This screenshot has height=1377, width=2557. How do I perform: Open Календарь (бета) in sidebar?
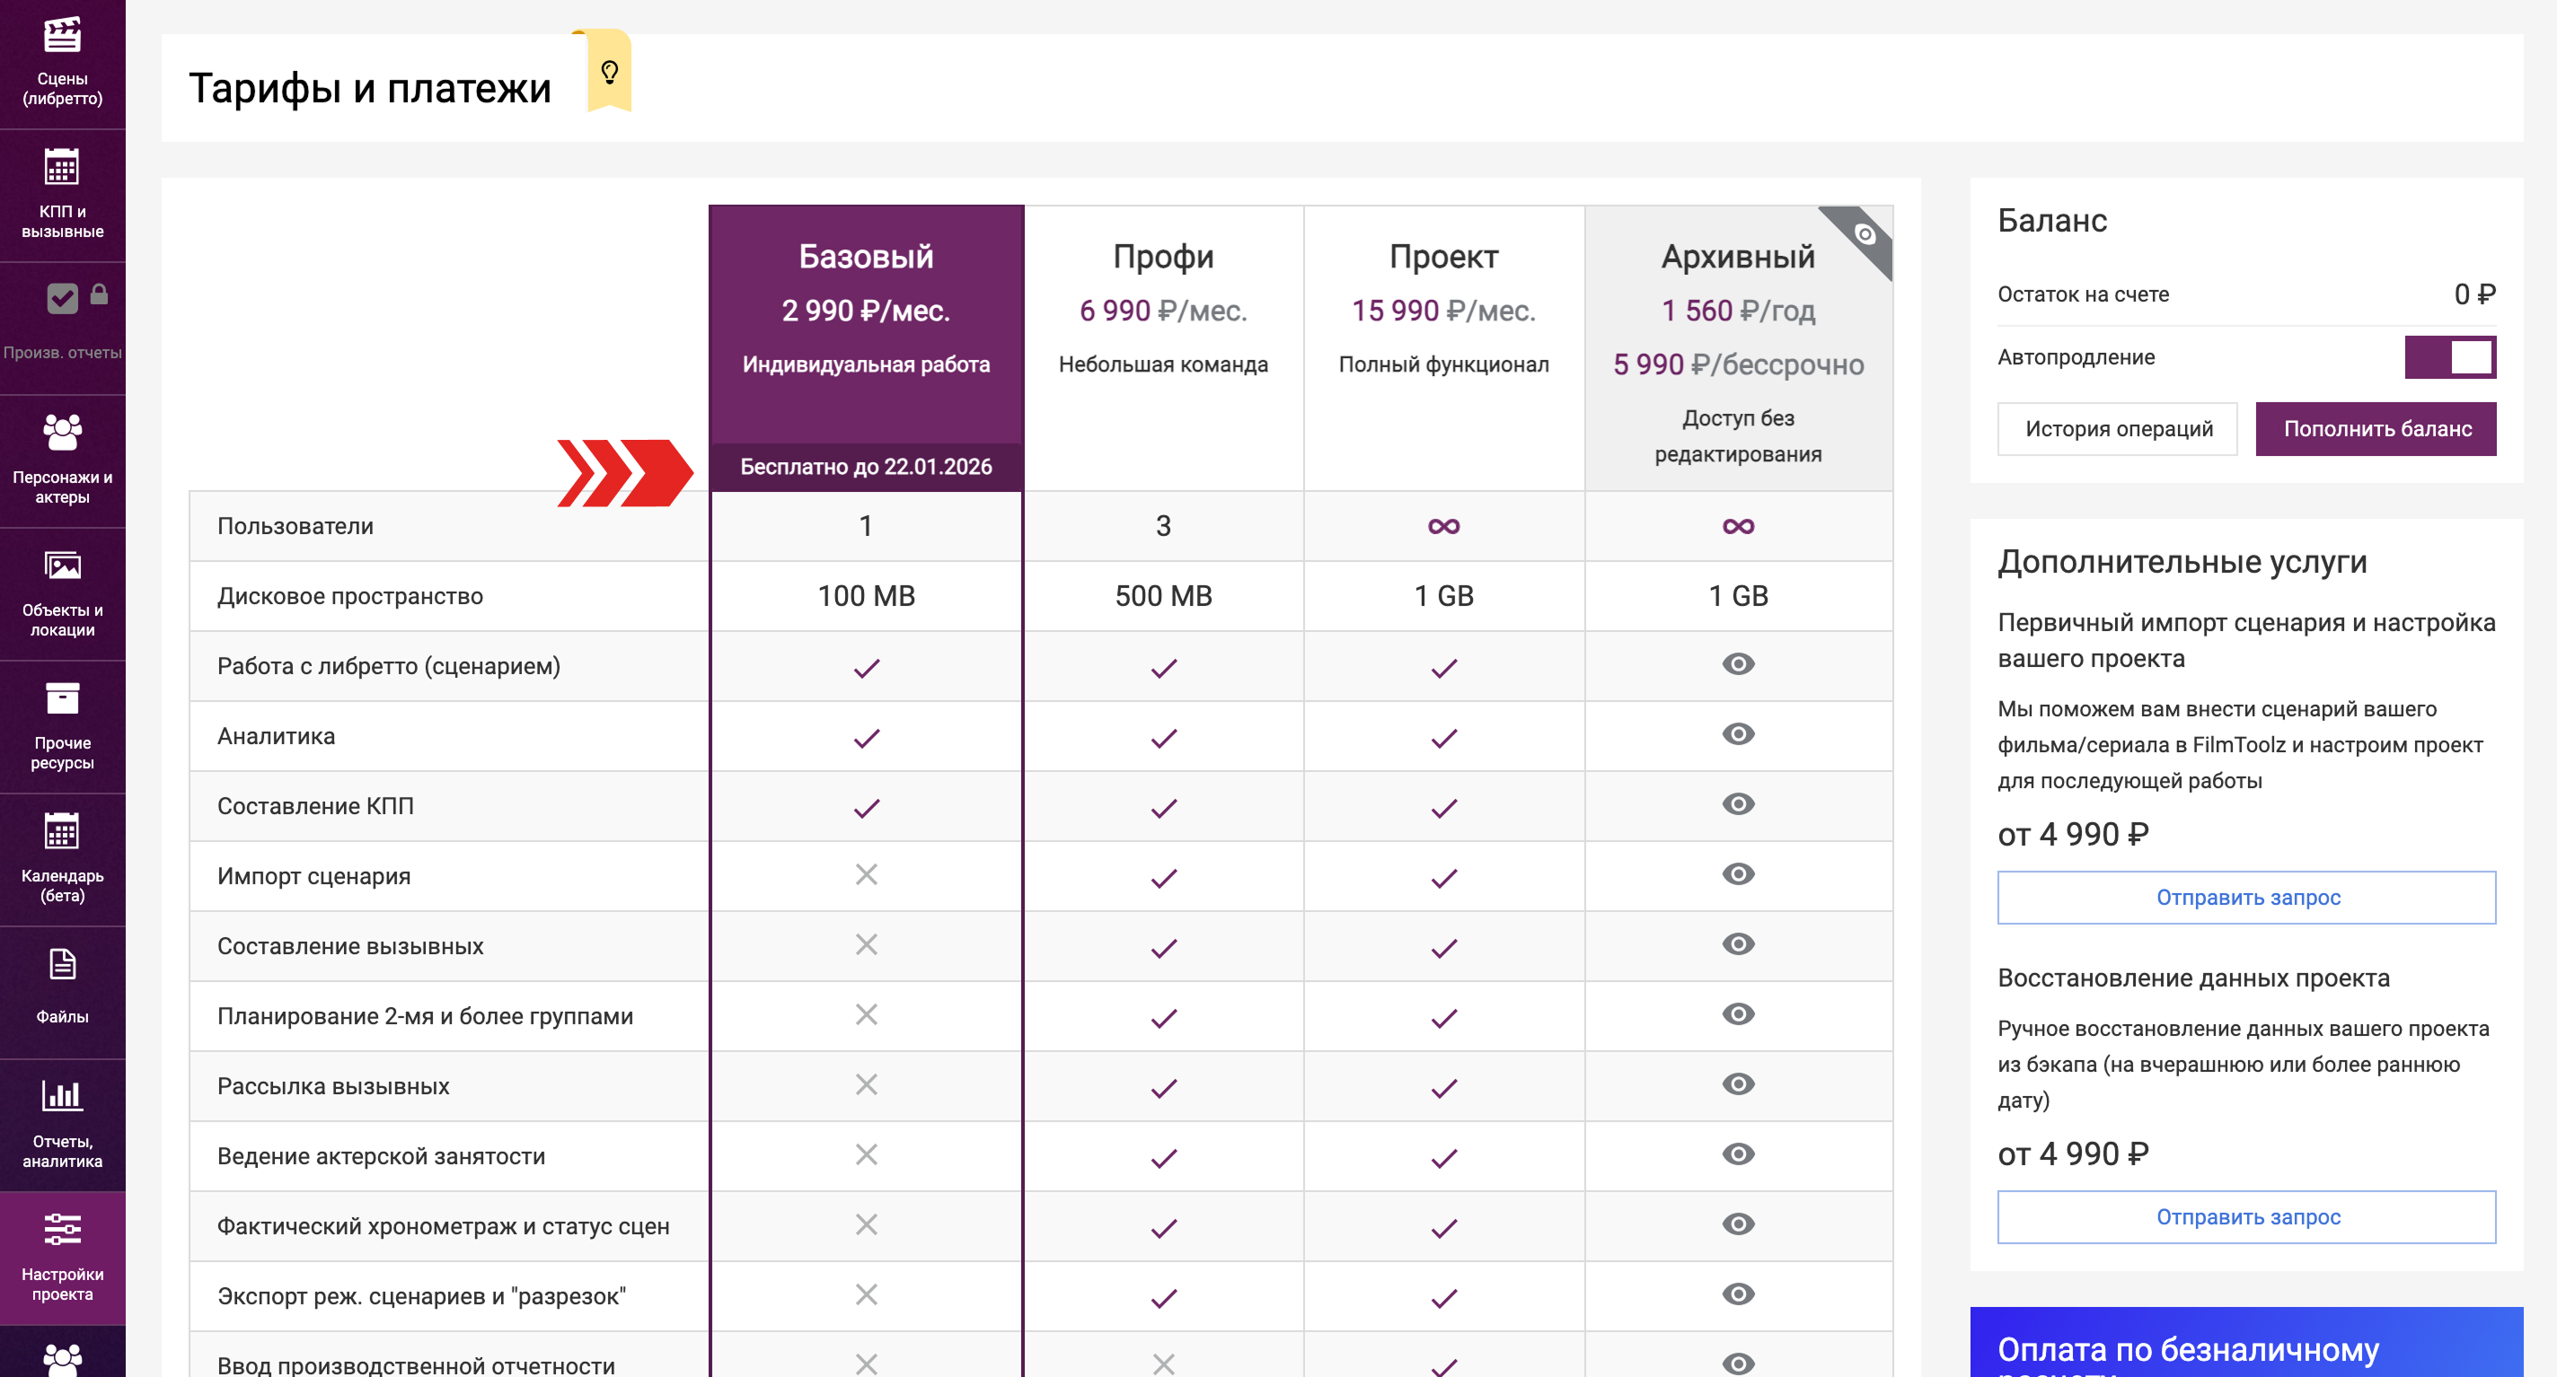click(x=62, y=859)
